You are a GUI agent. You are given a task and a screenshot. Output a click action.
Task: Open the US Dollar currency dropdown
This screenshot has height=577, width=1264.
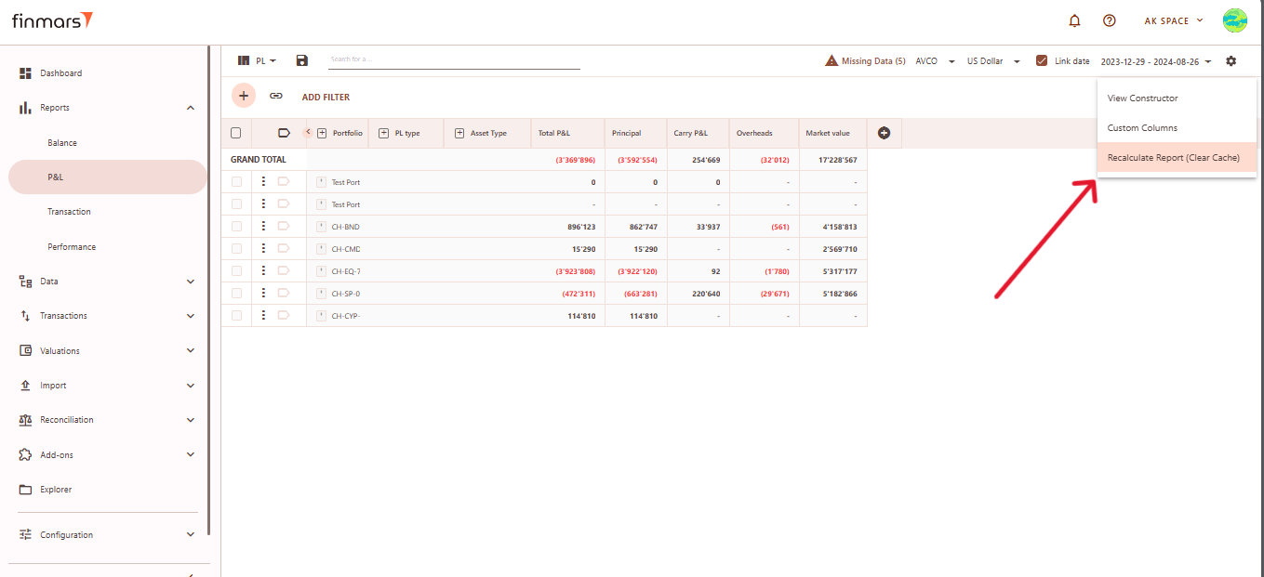[993, 61]
